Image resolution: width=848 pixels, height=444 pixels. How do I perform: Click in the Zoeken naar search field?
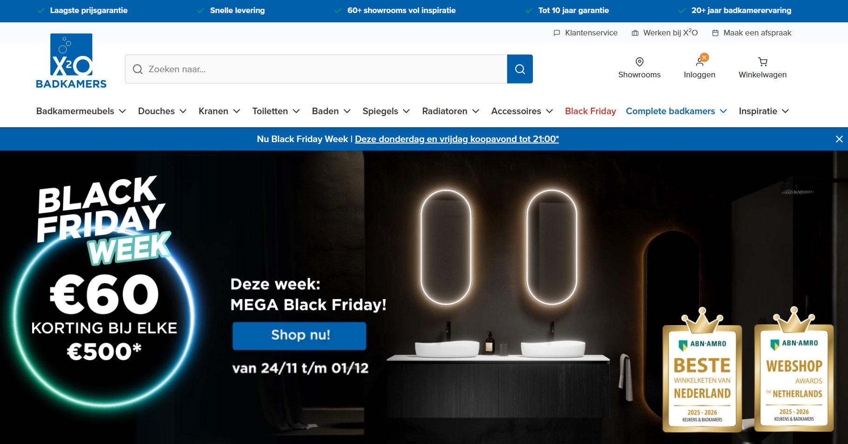pyautogui.click(x=316, y=69)
